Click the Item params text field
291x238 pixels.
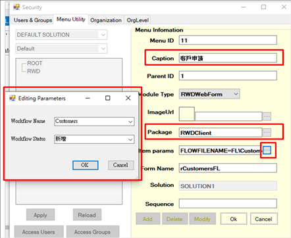(x=221, y=151)
